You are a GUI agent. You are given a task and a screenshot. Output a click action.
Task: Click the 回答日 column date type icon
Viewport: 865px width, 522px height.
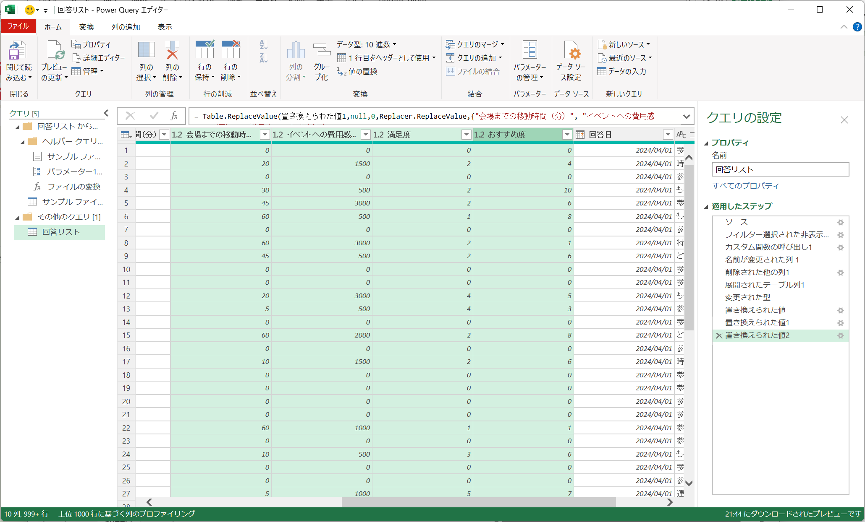(x=580, y=135)
